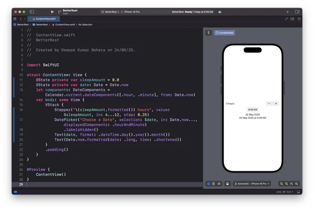Enable Live preview mode

(208, 184)
